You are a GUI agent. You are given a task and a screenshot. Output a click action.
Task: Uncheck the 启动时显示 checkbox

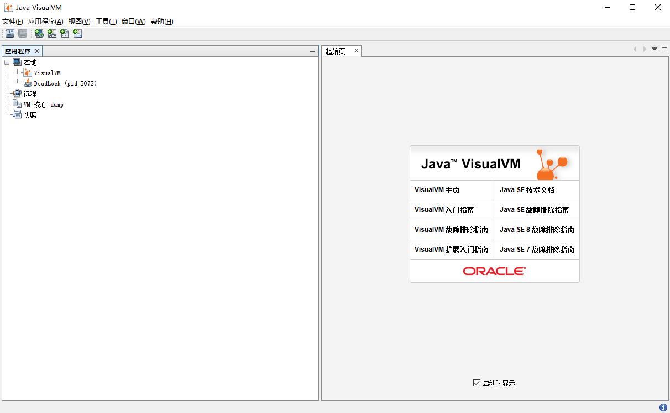pos(477,383)
